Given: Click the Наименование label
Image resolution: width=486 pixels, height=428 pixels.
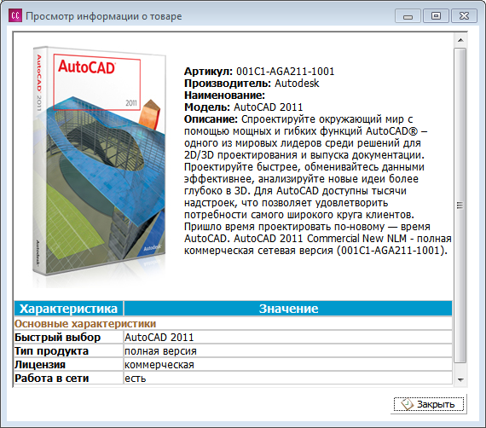Looking at the screenshot, I should [x=224, y=95].
